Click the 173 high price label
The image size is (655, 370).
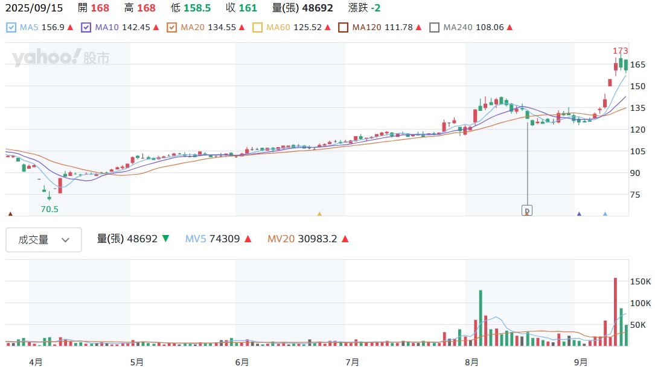(x=620, y=51)
